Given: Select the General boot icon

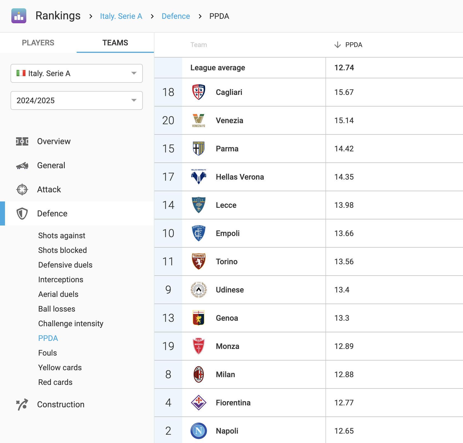Looking at the screenshot, I should tap(22, 165).
